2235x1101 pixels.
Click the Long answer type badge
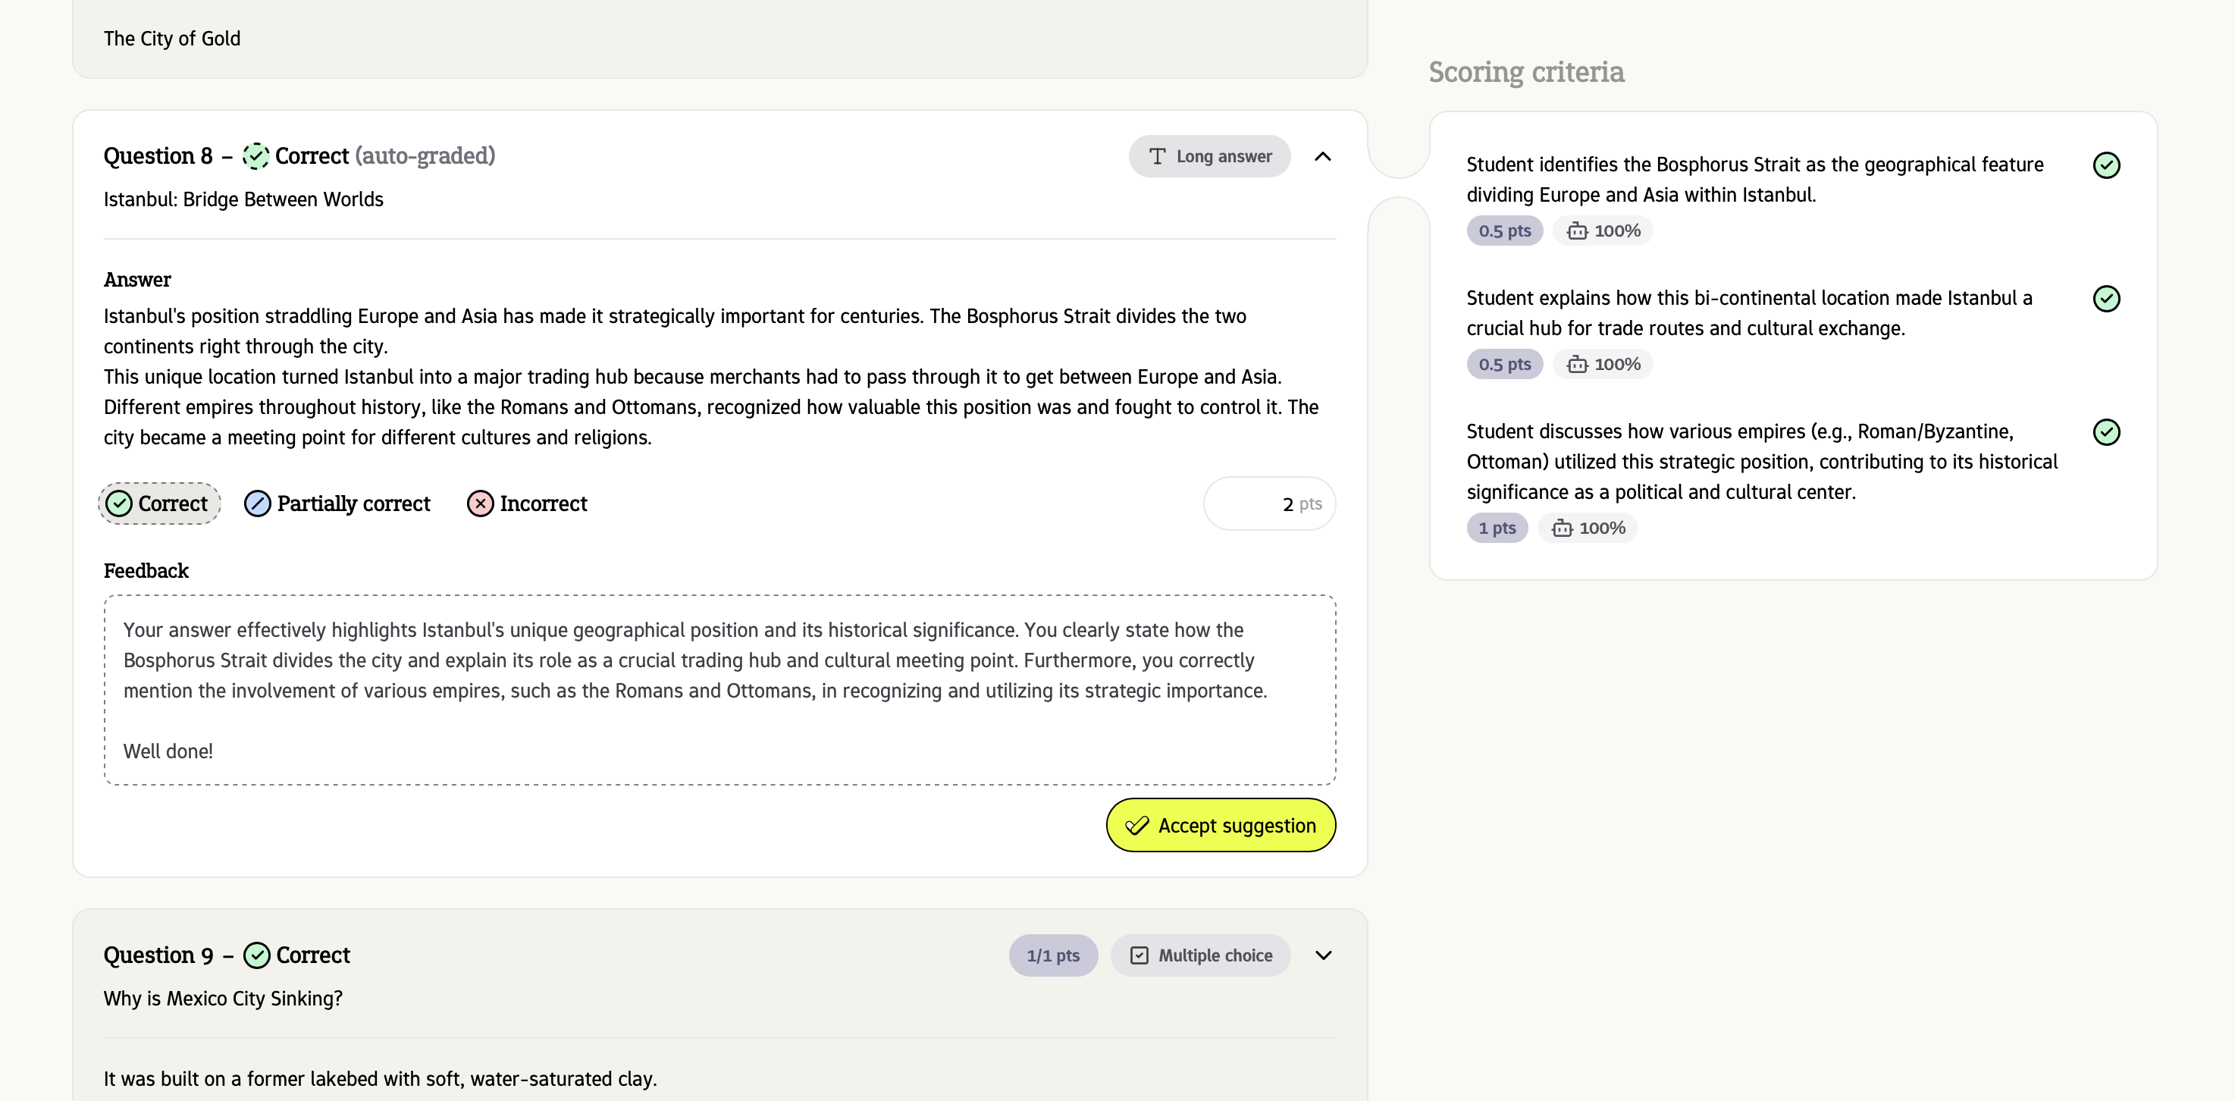1209,156
